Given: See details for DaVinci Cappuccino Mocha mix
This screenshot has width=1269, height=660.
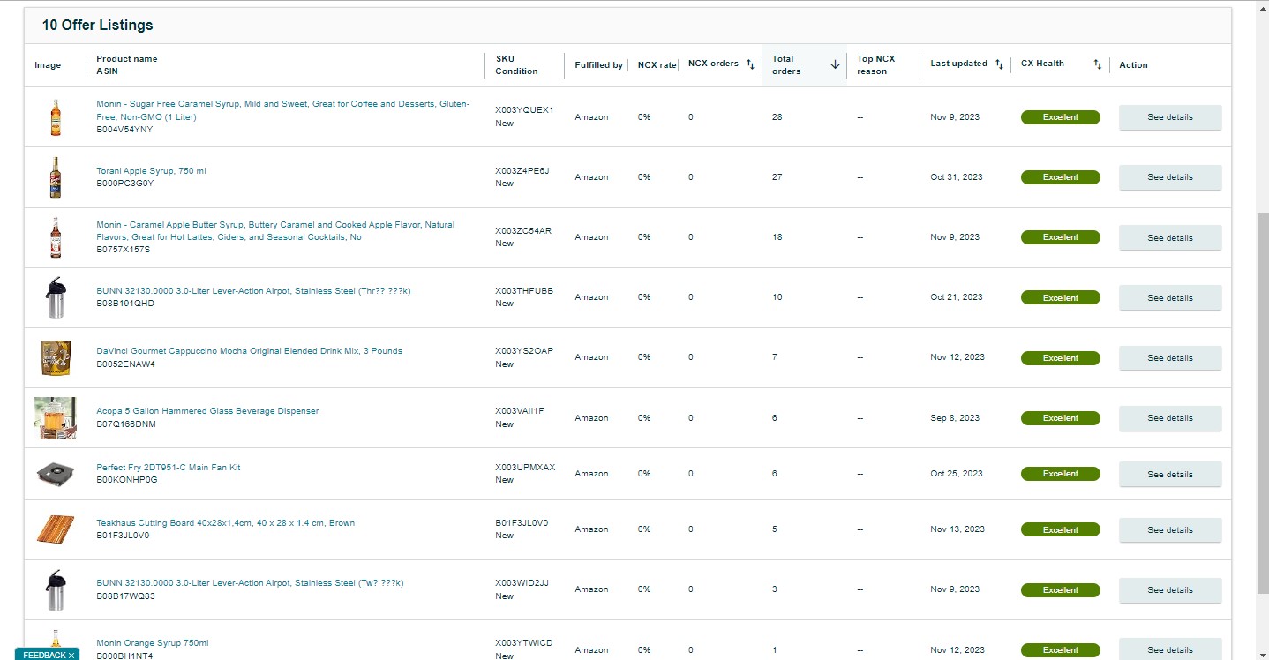Looking at the screenshot, I should coord(1170,358).
